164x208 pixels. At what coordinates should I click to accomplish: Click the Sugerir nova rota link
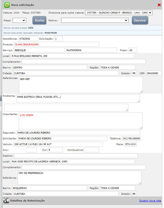tap(150, 201)
